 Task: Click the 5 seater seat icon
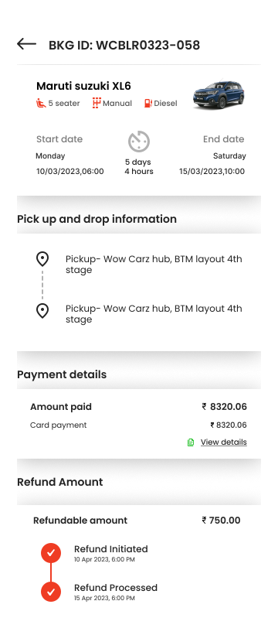click(x=41, y=104)
